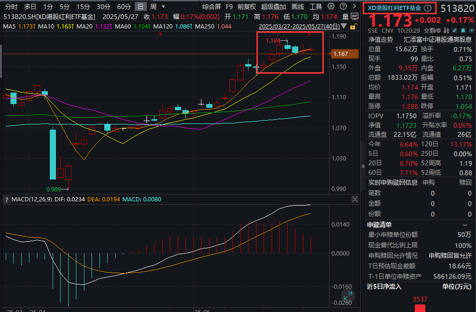Click the alert bell icon near the price

coord(462,30)
